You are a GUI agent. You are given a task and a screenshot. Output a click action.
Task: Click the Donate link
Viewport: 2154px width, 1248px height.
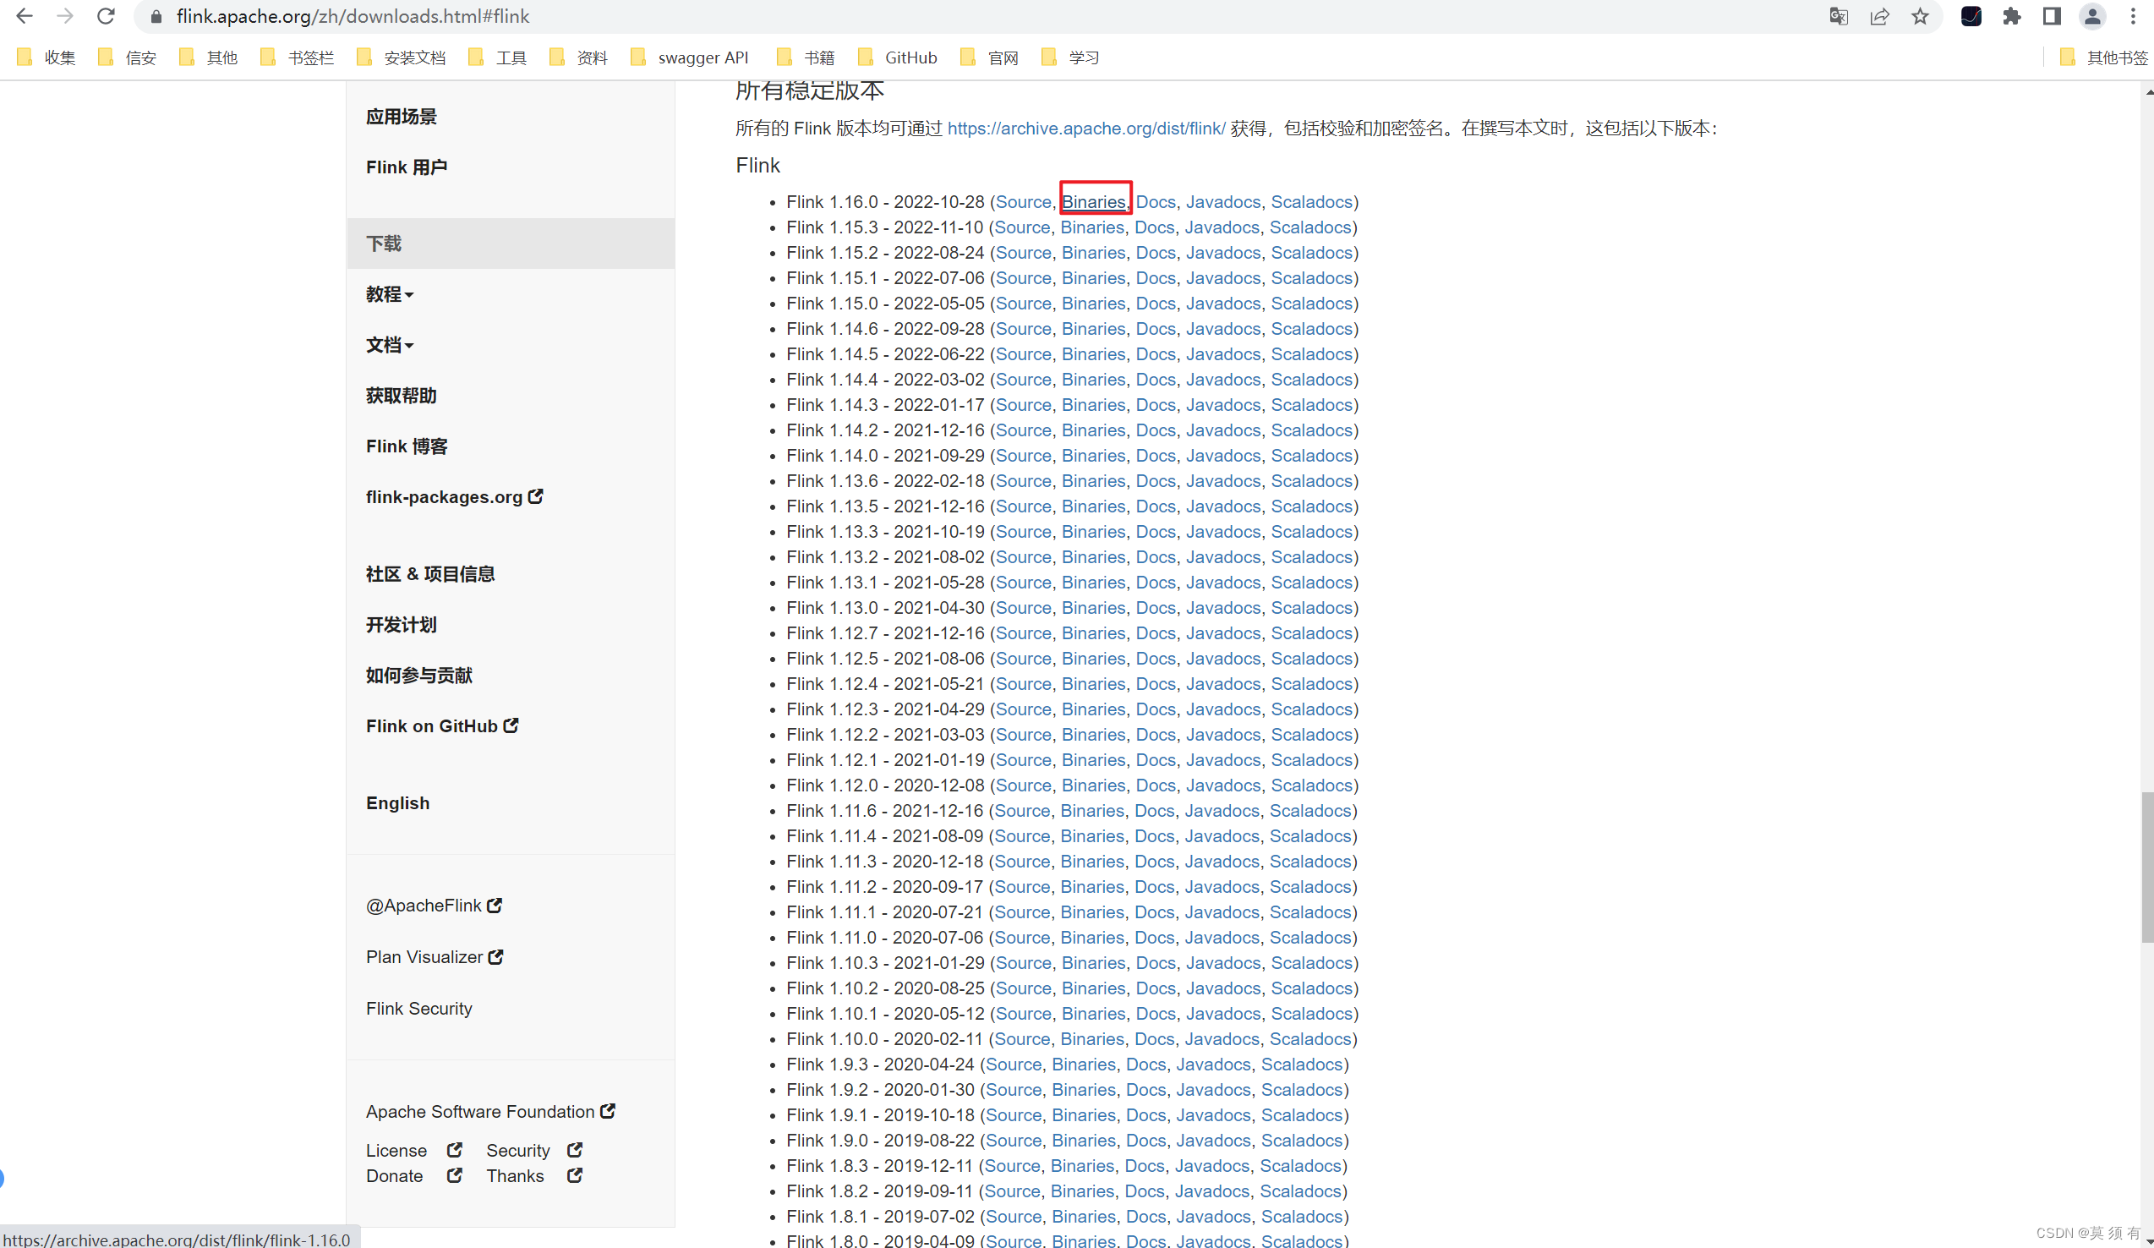click(394, 1175)
